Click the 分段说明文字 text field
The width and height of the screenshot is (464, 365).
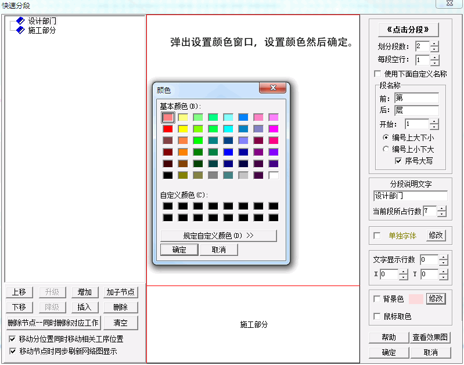click(x=410, y=196)
